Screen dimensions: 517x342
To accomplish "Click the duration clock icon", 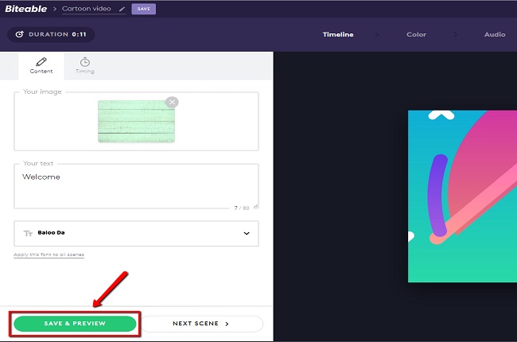I will click(x=17, y=35).
